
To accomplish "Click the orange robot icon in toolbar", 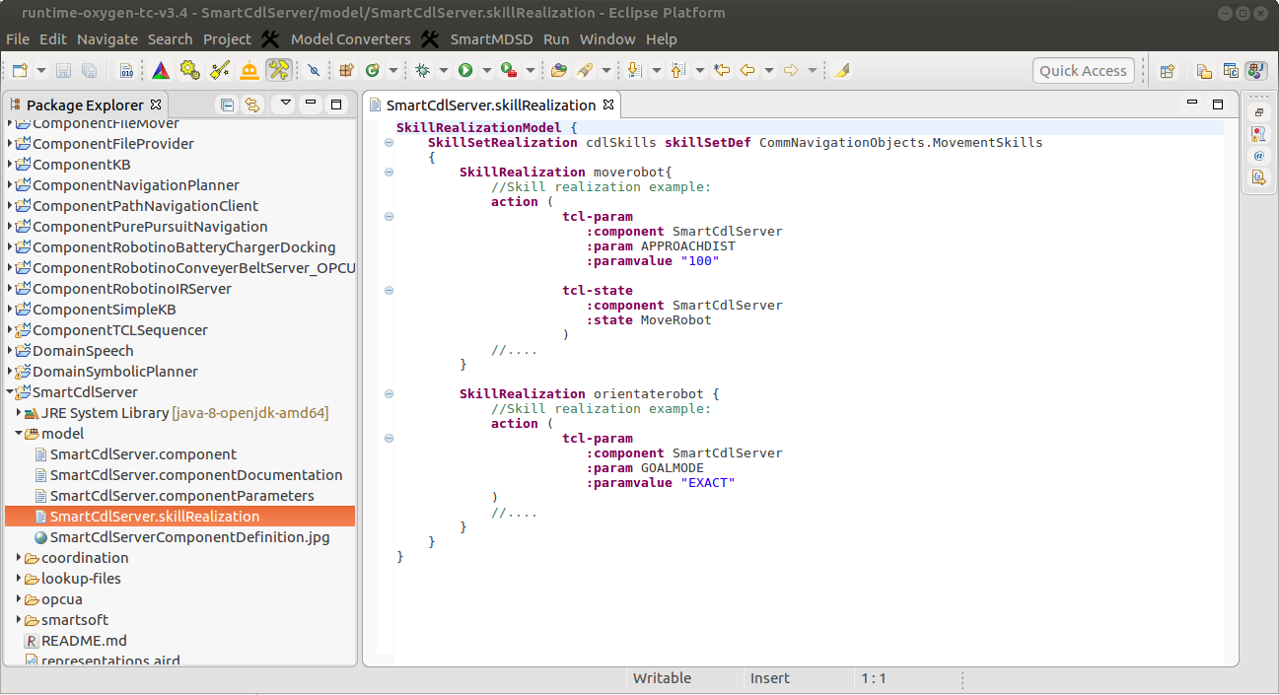I will click(x=249, y=70).
